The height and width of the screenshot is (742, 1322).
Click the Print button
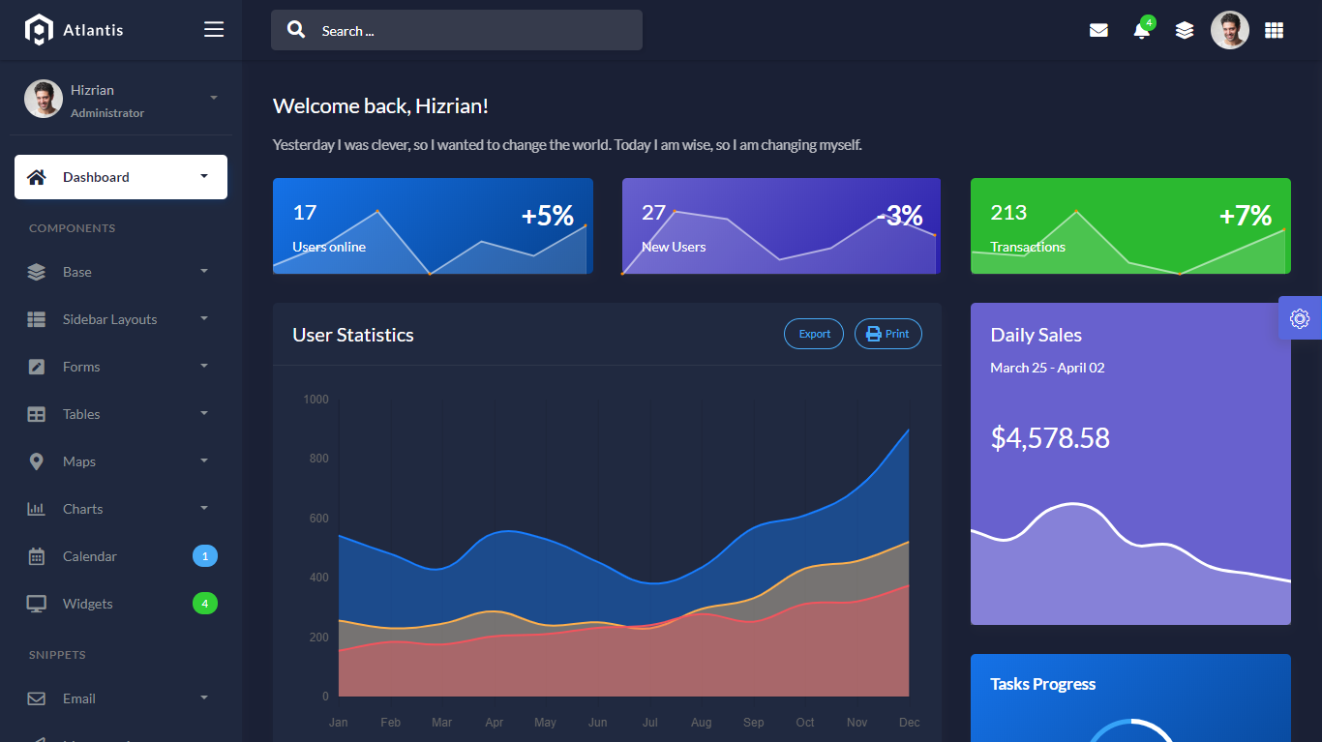click(888, 334)
